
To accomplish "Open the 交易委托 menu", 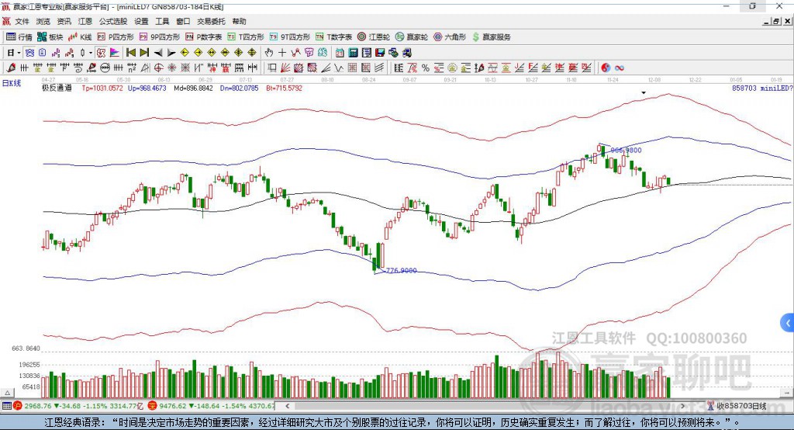I will 211,21.
